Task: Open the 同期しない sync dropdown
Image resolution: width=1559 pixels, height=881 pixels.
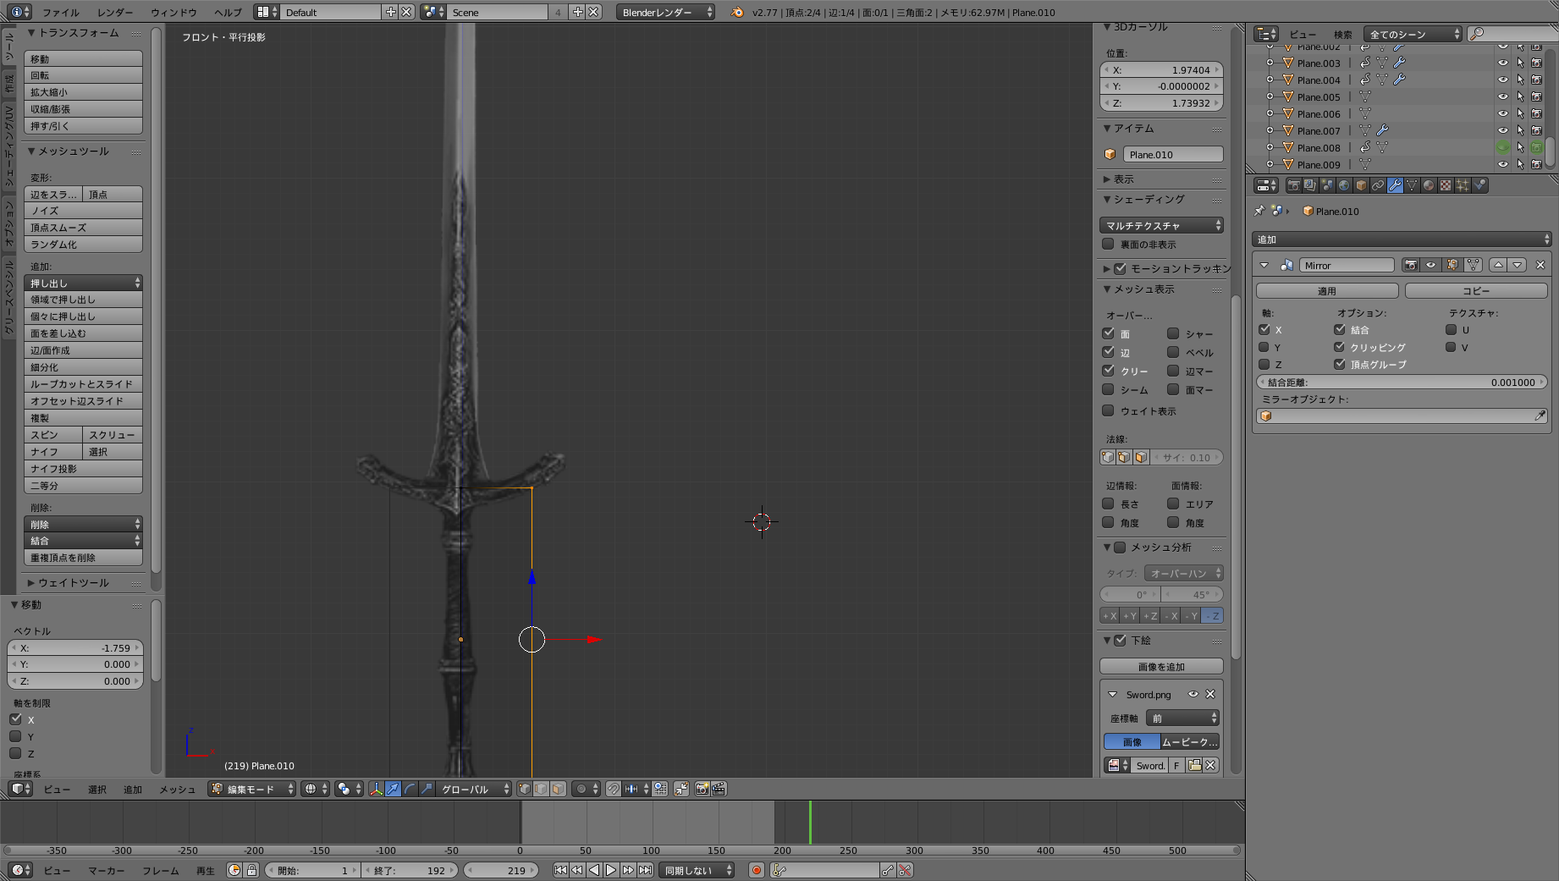Action: click(x=697, y=870)
